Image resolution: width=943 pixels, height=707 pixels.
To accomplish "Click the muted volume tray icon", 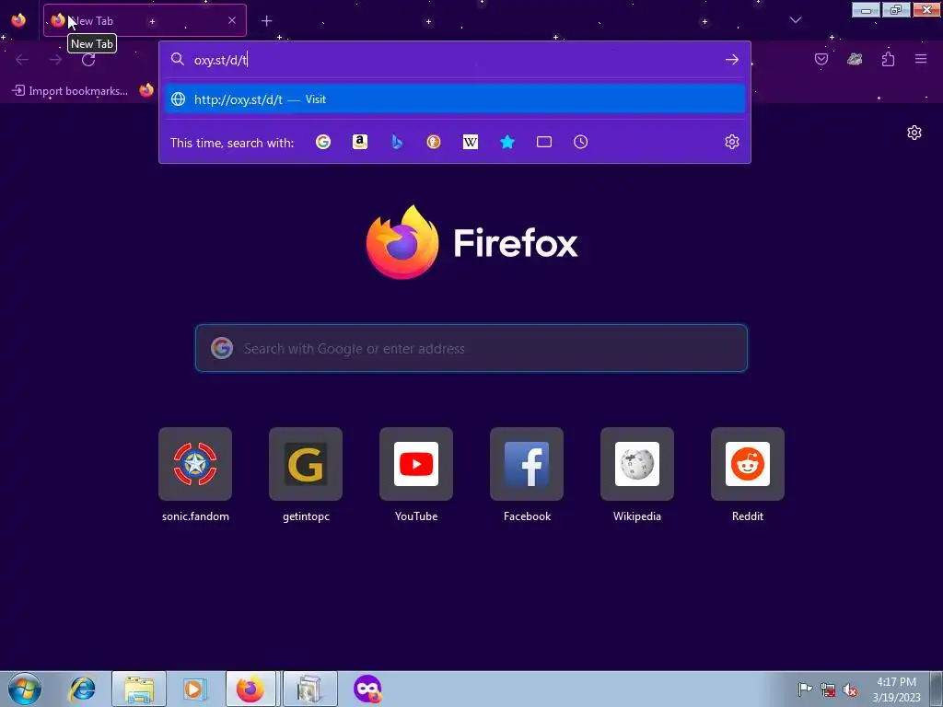I will (850, 690).
